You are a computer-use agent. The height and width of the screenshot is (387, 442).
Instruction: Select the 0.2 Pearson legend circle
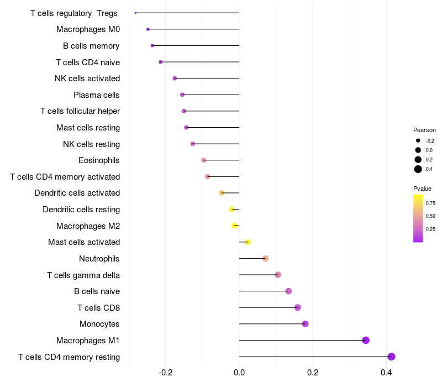pos(418,159)
